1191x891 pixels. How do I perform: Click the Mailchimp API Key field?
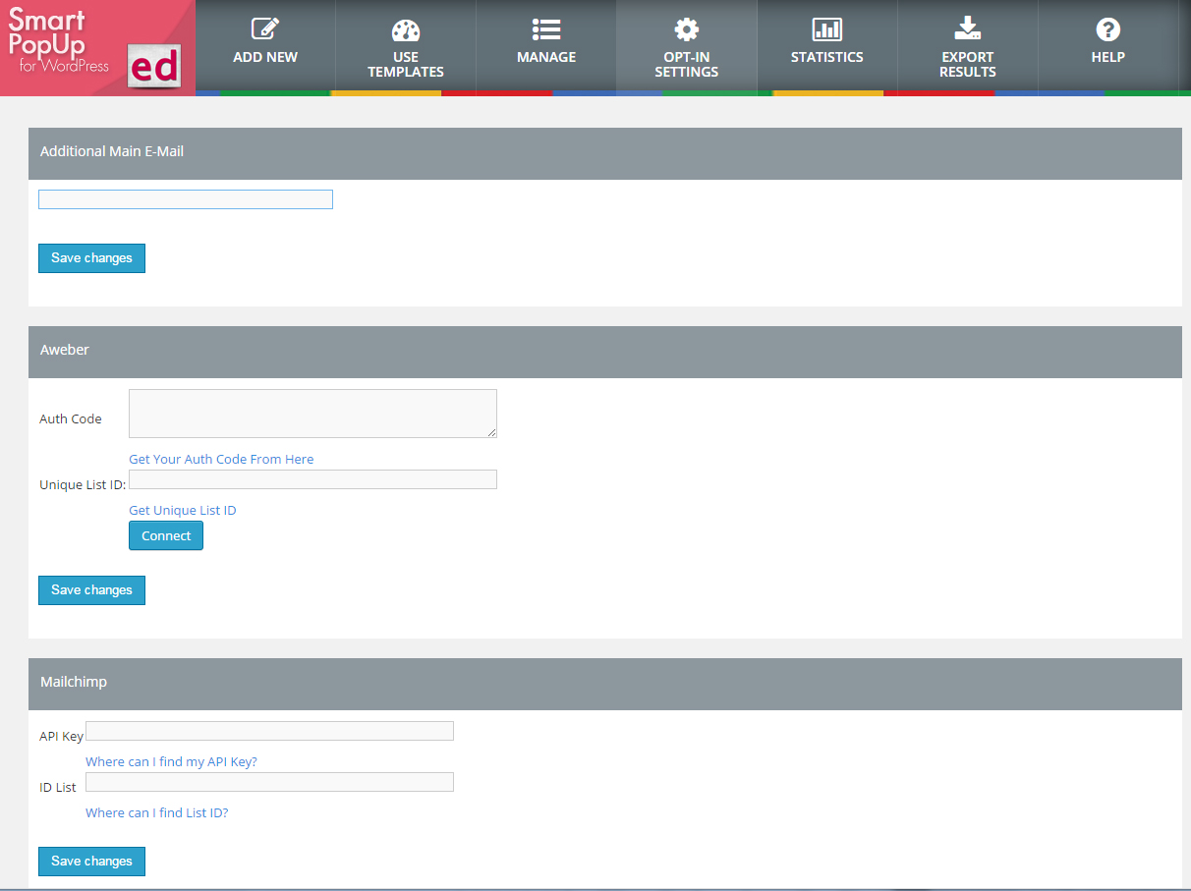[269, 731]
